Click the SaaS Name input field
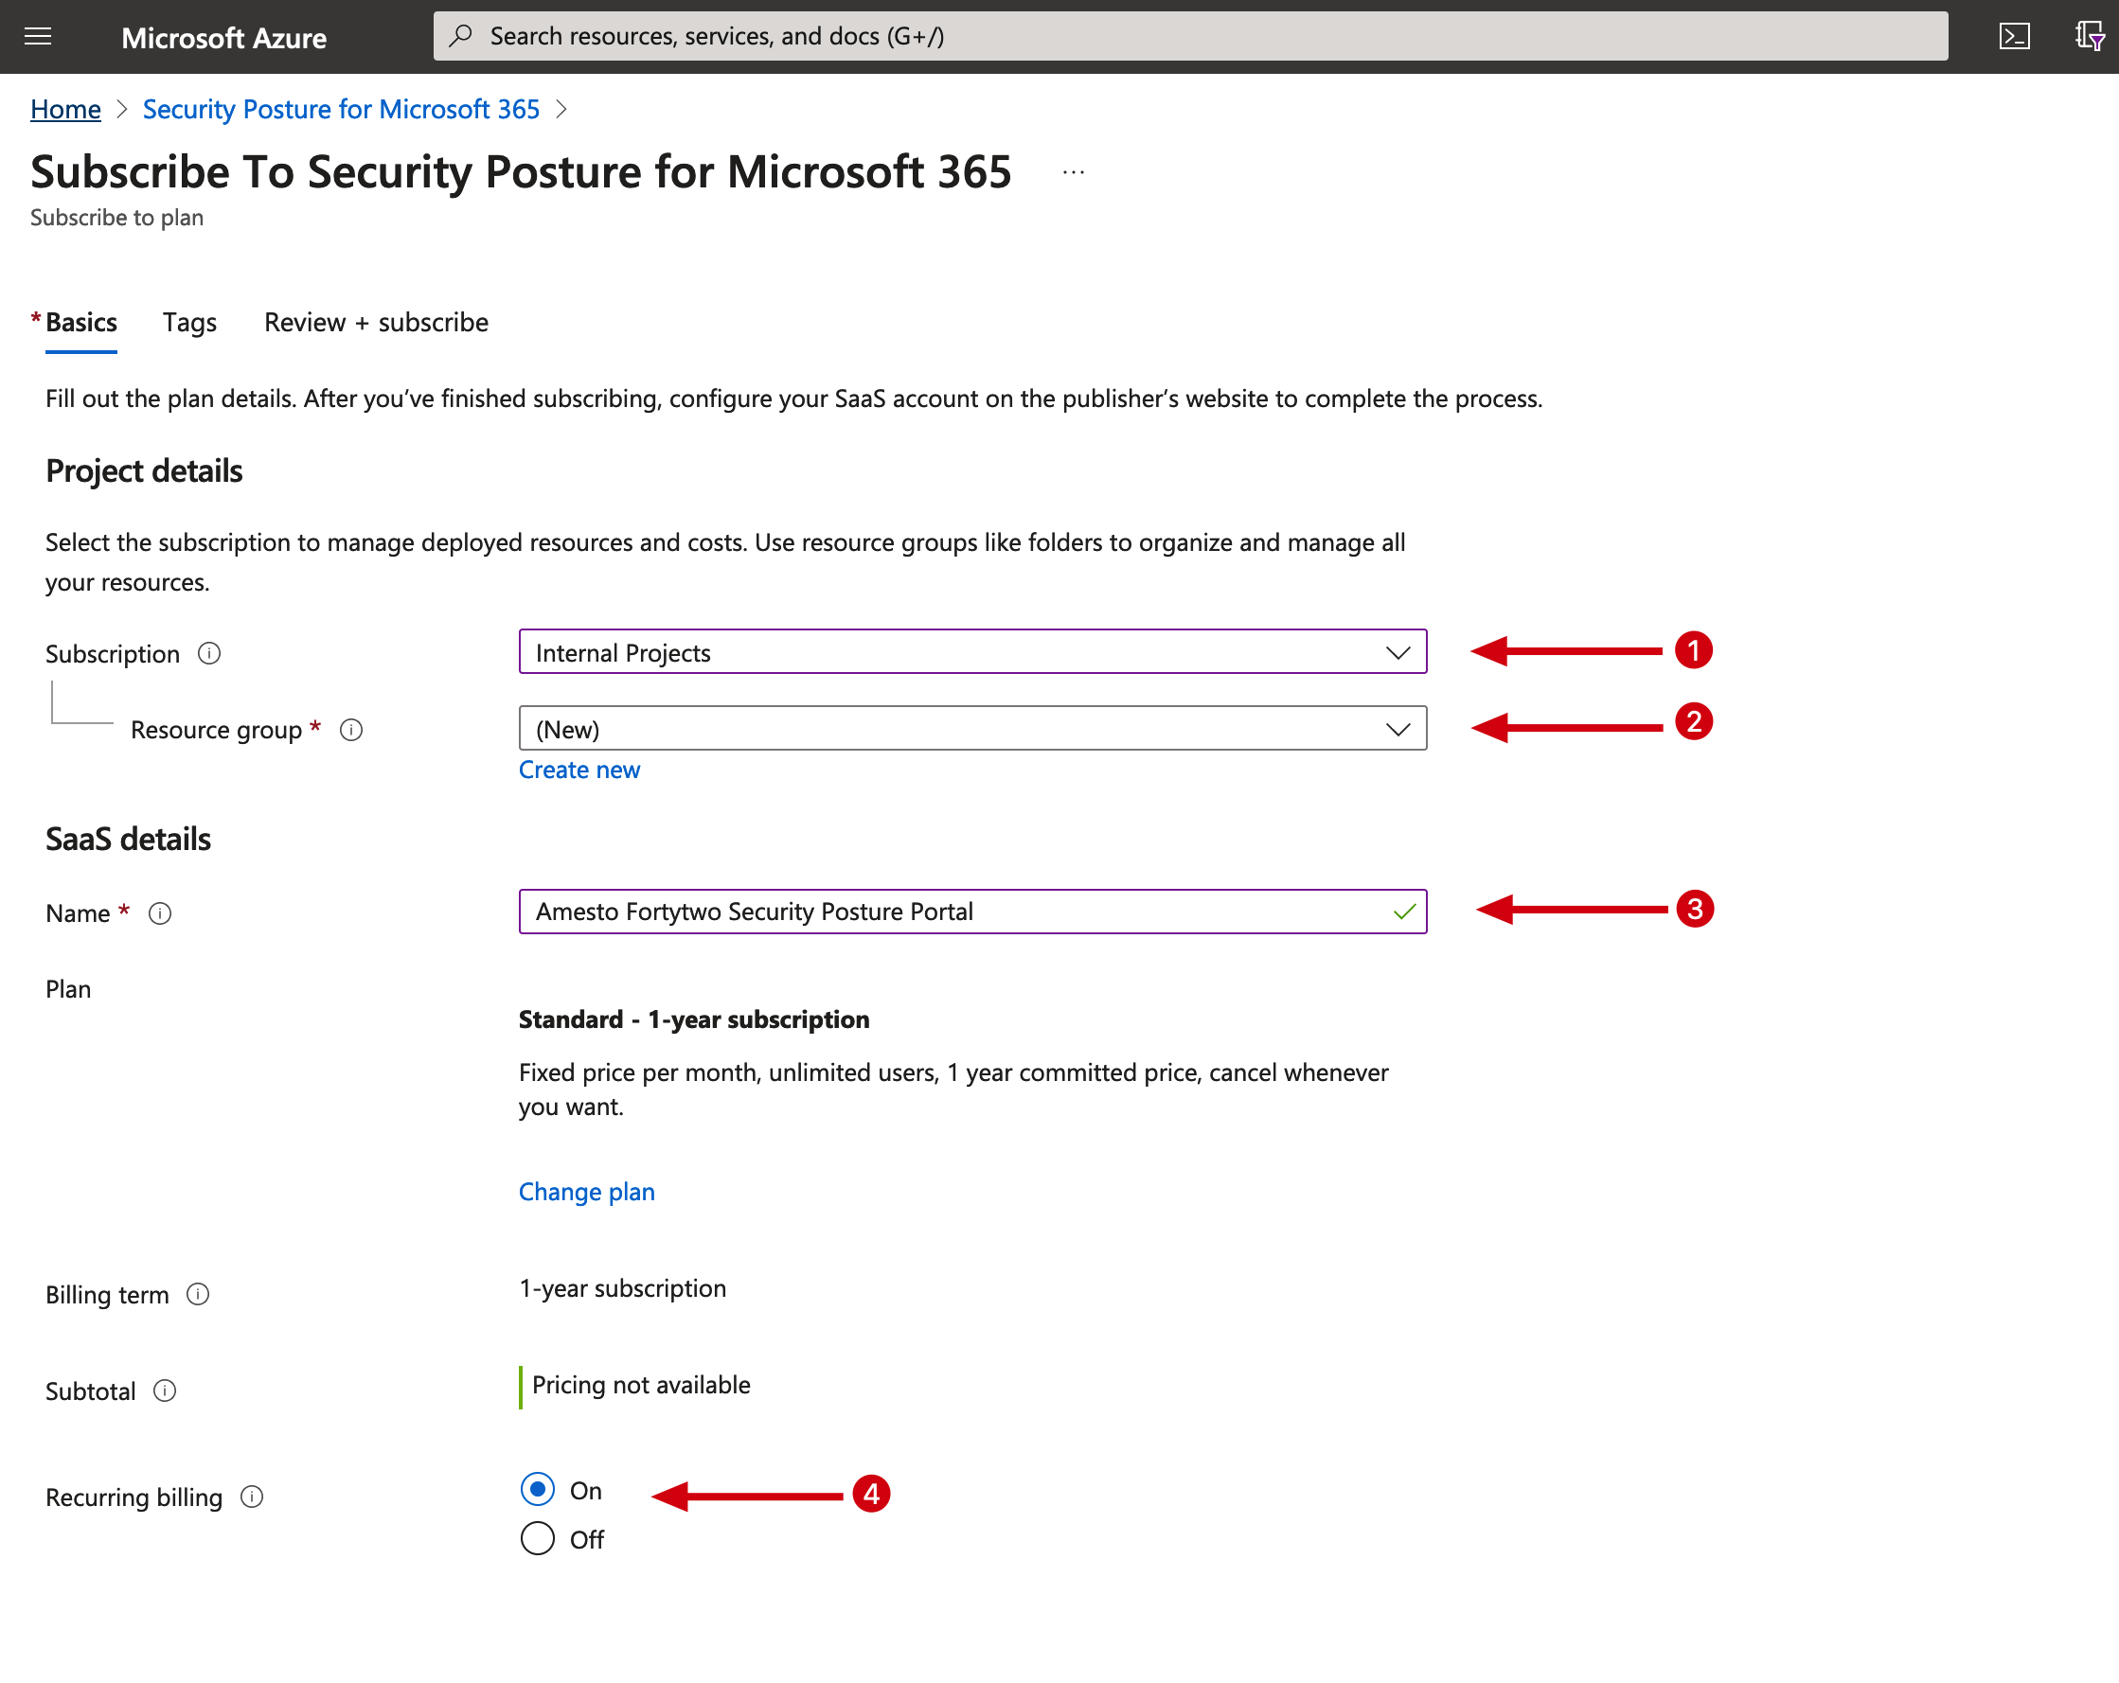 [x=953, y=912]
